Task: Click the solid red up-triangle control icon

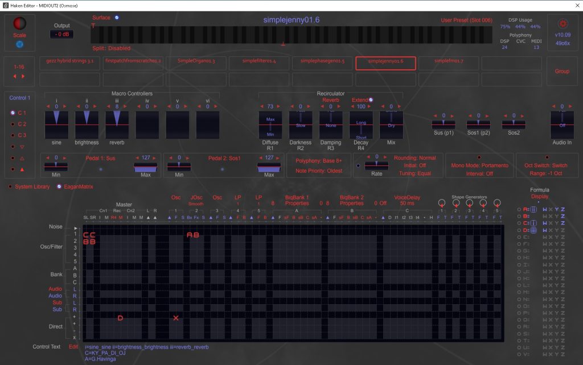Action: [22, 169]
